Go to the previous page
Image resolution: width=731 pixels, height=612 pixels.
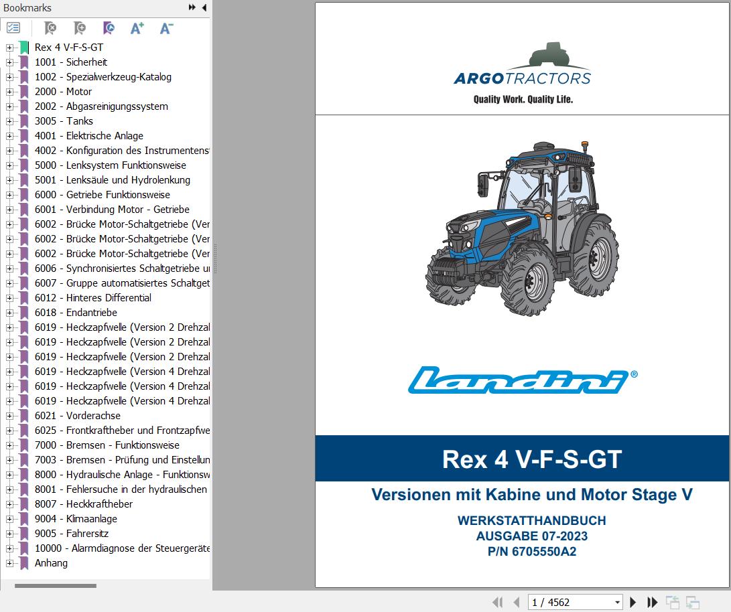point(516,602)
